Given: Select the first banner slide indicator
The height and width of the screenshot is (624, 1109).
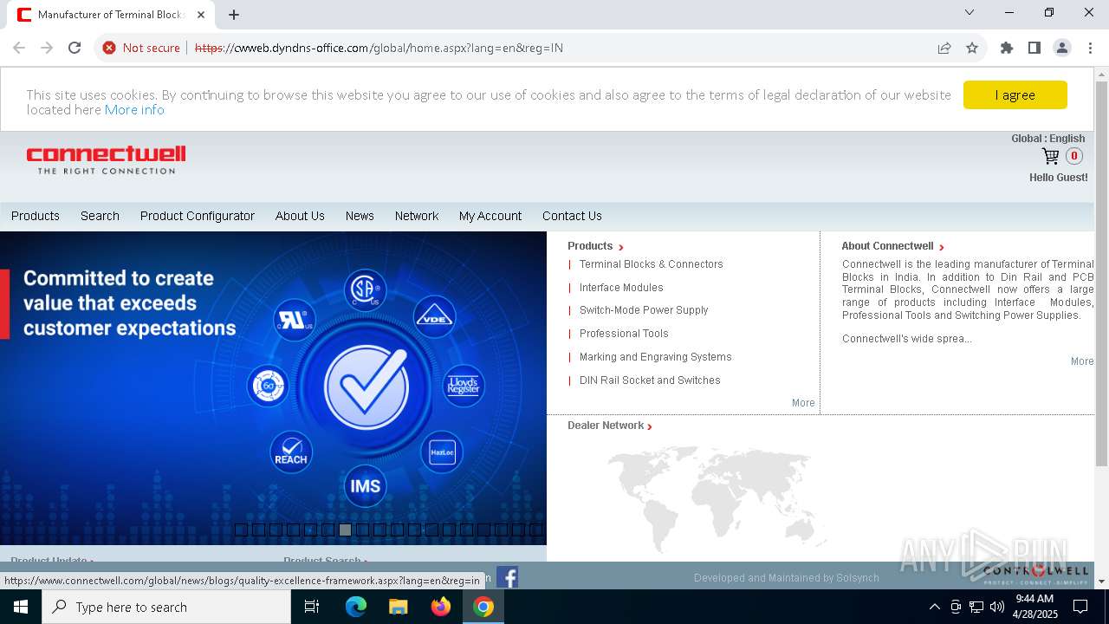Looking at the screenshot, I should (x=241, y=530).
